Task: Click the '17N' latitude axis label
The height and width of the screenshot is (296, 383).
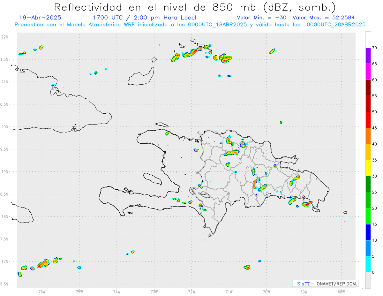Action: point(5,262)
